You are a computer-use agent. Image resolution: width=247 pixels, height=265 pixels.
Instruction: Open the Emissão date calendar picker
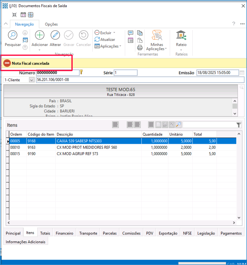(x=242, y=73)
